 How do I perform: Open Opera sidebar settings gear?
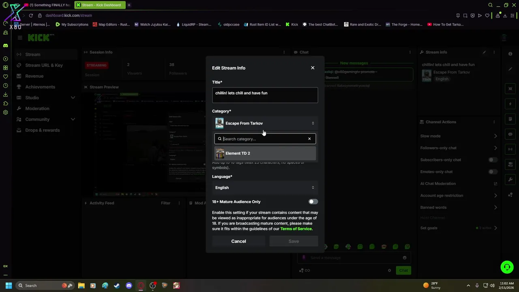[x=5, y=112]
